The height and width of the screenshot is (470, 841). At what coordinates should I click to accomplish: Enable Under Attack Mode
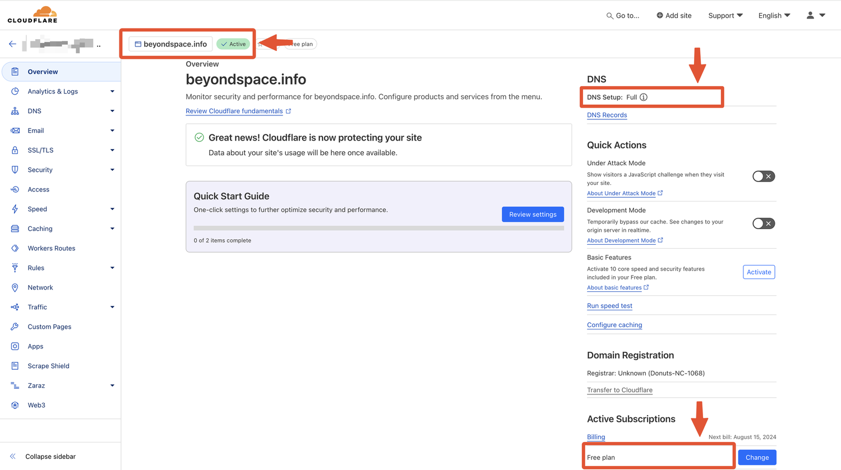[x=763, y=176]
